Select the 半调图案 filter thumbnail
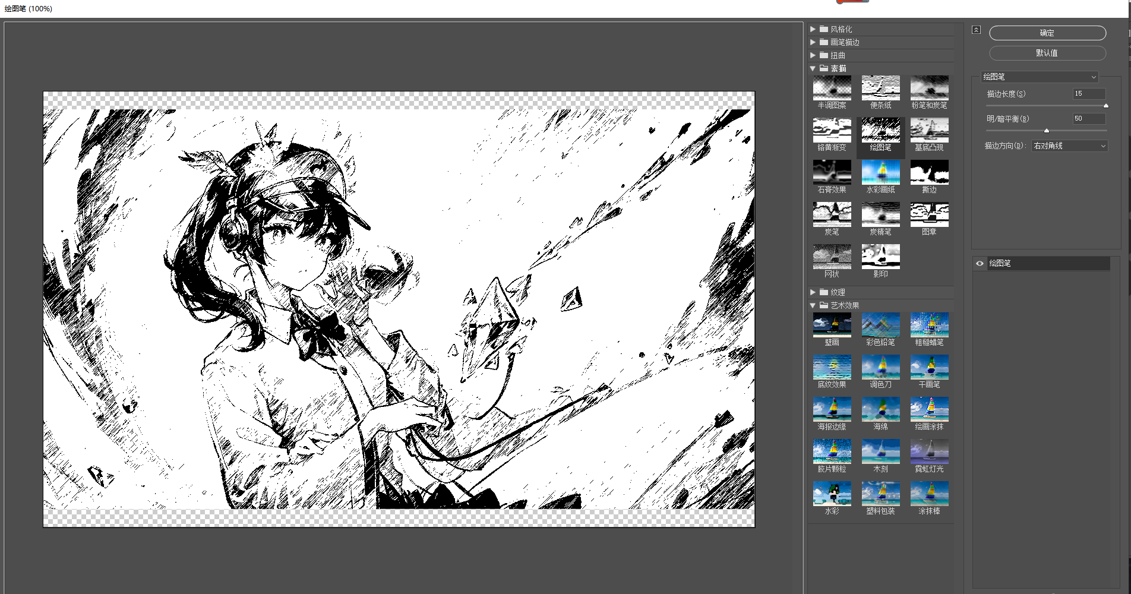Viewport: 1131px width, 594px height. click(832, 88)
